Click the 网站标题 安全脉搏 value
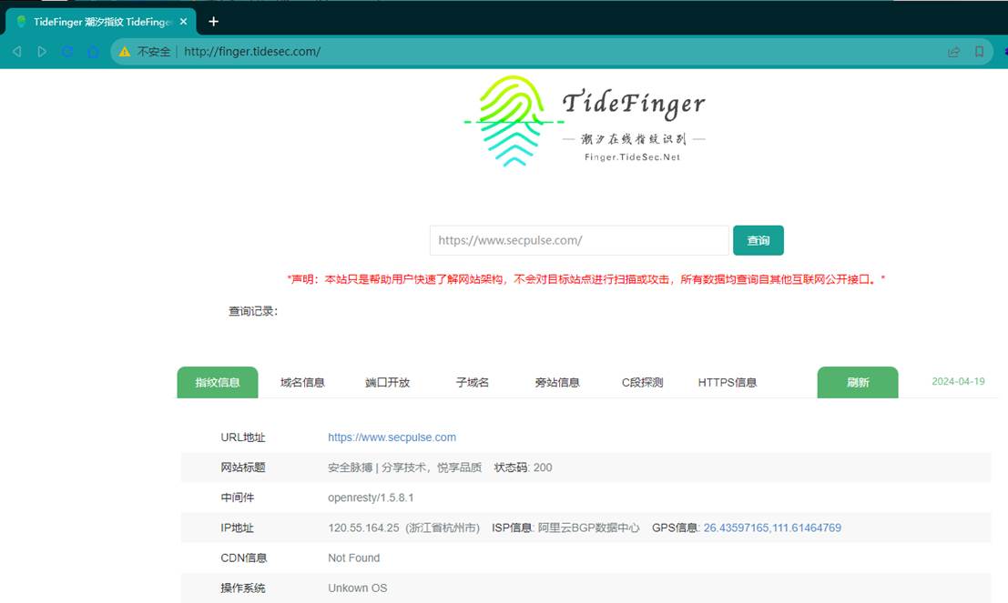Screen dimensions: 1008x603 [404, 467]
